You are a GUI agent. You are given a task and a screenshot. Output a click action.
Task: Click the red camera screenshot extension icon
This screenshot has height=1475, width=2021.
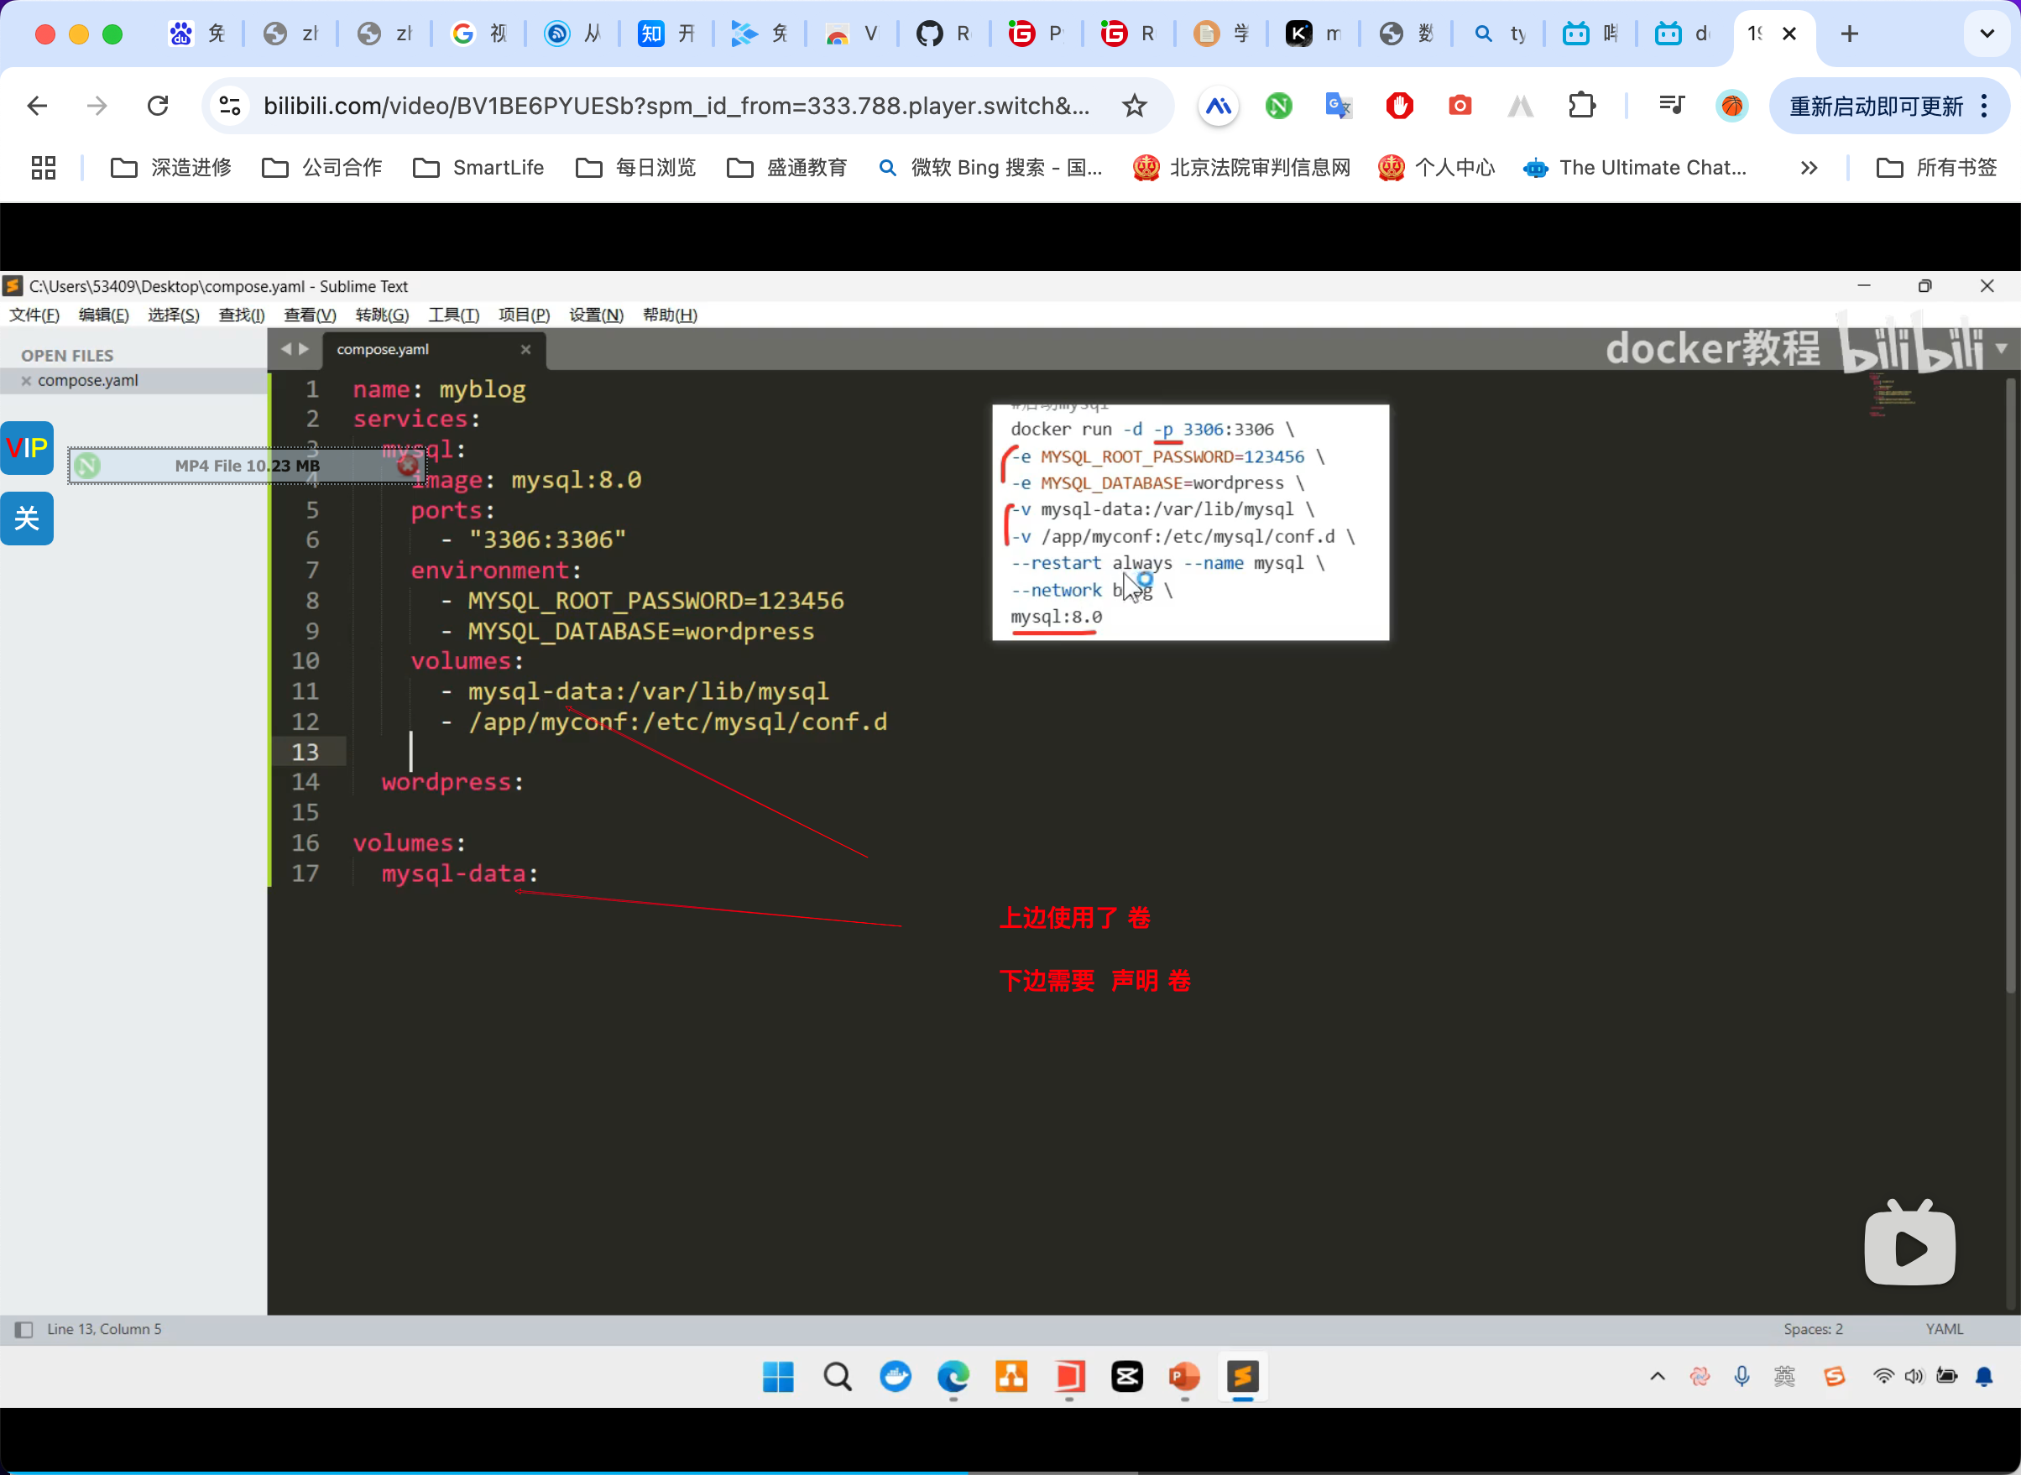1460,107
